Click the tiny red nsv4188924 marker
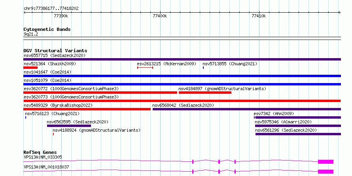The width and height of the screenshot is (352, 176). 53,134
